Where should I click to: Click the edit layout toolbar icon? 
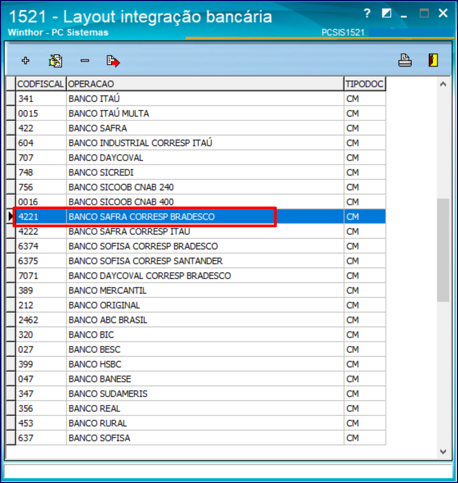point(55,61)
